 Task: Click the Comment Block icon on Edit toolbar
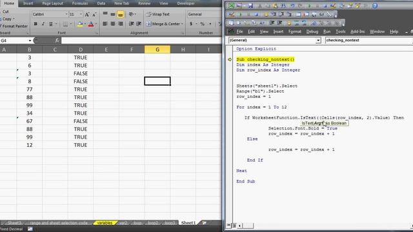click(x=297, y=23)
